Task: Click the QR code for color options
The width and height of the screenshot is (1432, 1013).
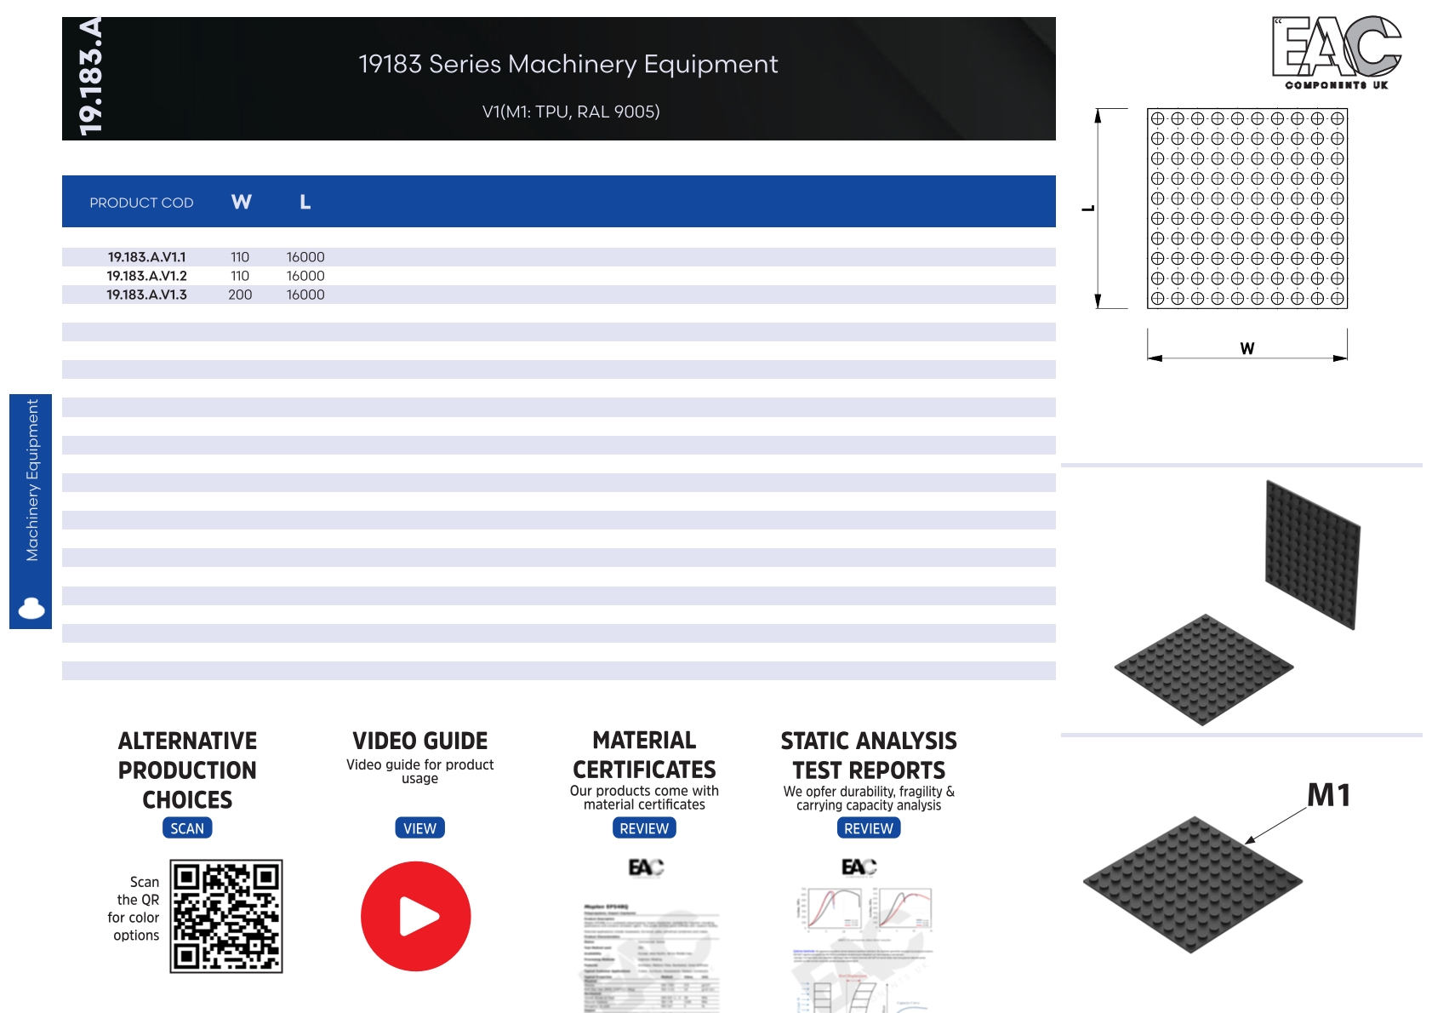Action: click(226, 916)
